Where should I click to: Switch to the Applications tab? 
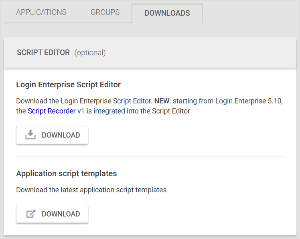pyautogui.click(x=41, y=12)
